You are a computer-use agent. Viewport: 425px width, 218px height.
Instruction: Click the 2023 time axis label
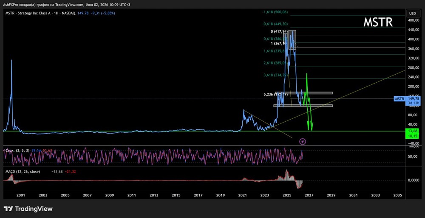264,195
